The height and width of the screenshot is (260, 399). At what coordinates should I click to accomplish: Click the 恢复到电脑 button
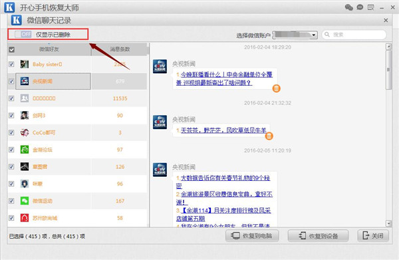[252, 236]
